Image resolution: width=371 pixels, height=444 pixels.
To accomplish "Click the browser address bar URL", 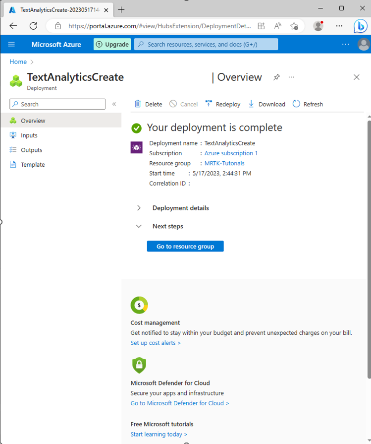I will (x=159, y=26).
